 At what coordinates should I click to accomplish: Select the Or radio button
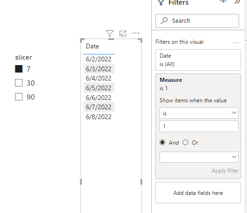coord(185,142)
